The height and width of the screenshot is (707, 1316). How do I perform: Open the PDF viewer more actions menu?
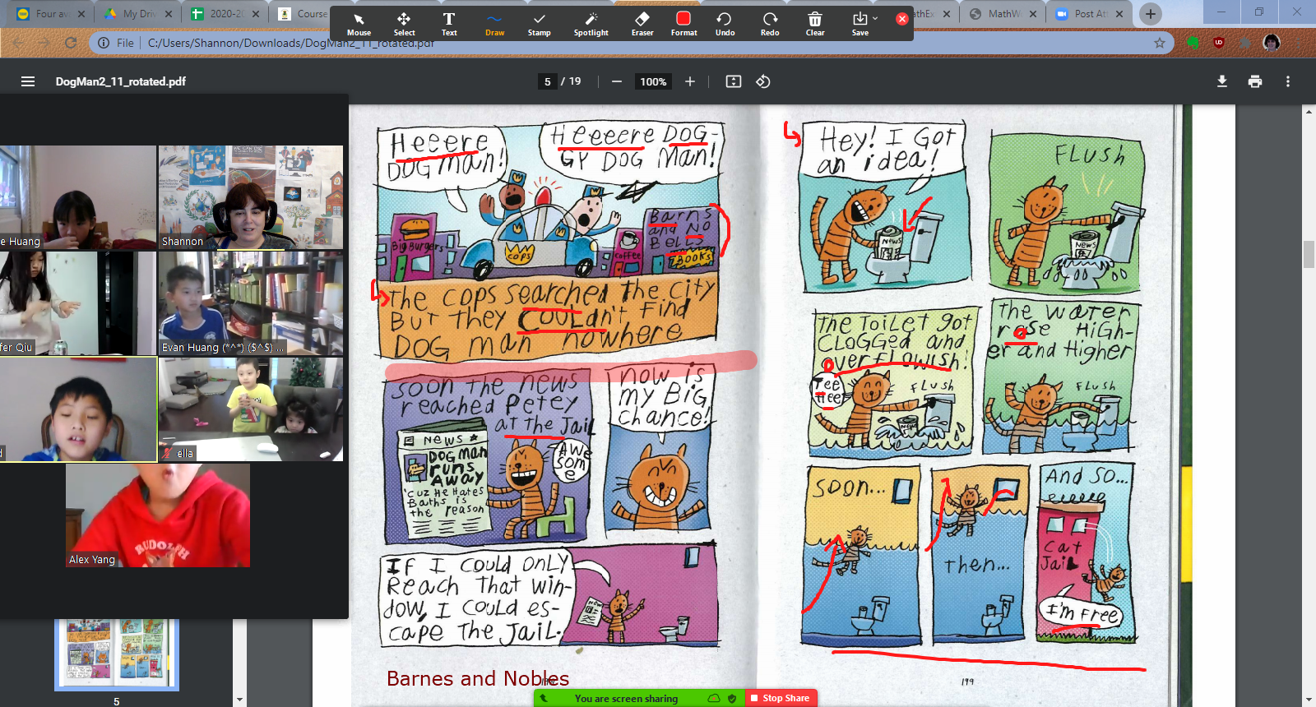(1288, 81)
